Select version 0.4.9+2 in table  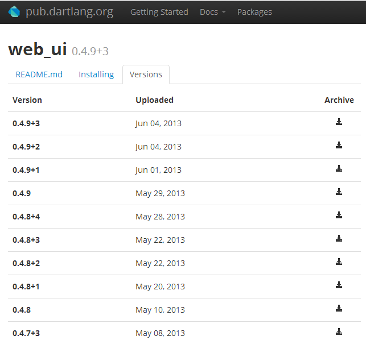tap(26, 147)
